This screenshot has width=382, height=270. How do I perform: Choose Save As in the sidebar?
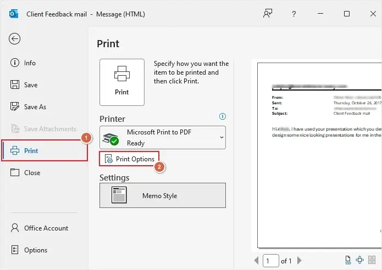28,107
